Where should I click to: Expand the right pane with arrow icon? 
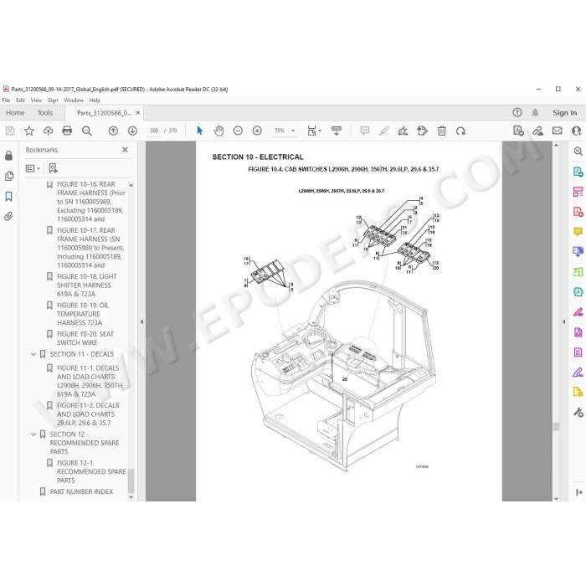coord(579,492)
